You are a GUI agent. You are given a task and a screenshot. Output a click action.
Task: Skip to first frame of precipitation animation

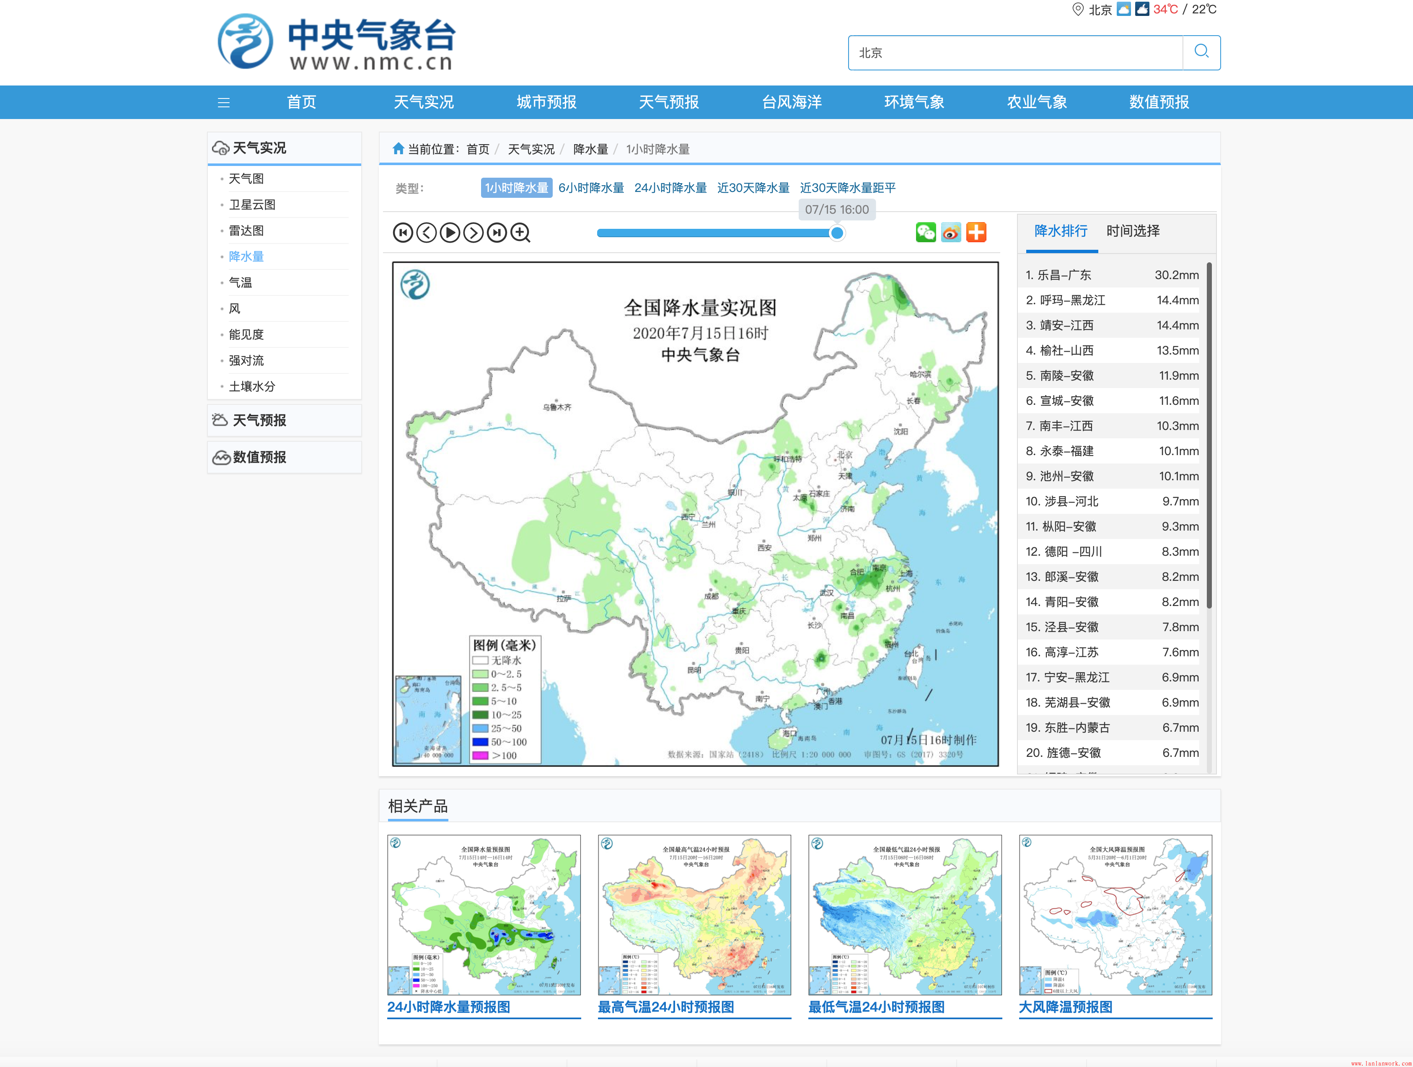(402, 233)
